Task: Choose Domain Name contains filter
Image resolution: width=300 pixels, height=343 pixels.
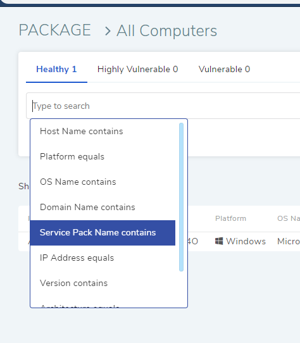Action: pos(103,208)
